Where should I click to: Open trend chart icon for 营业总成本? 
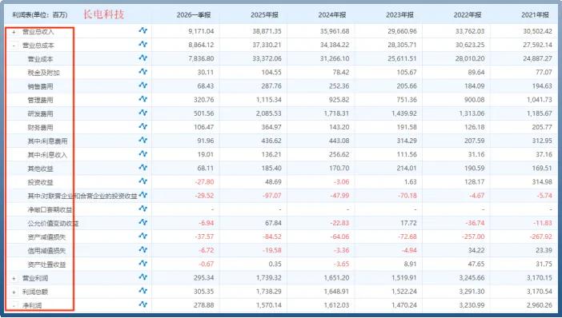(x=143, y=45)
